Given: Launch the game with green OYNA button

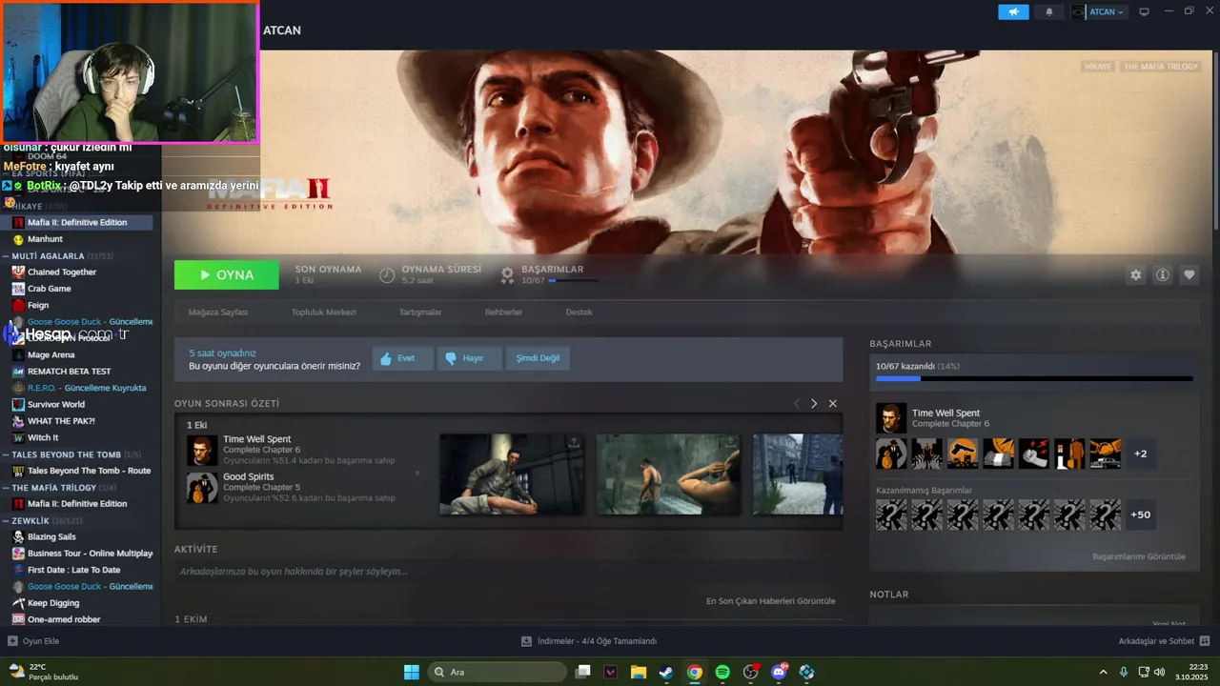Looking at the screenshot, I should 227,274.
